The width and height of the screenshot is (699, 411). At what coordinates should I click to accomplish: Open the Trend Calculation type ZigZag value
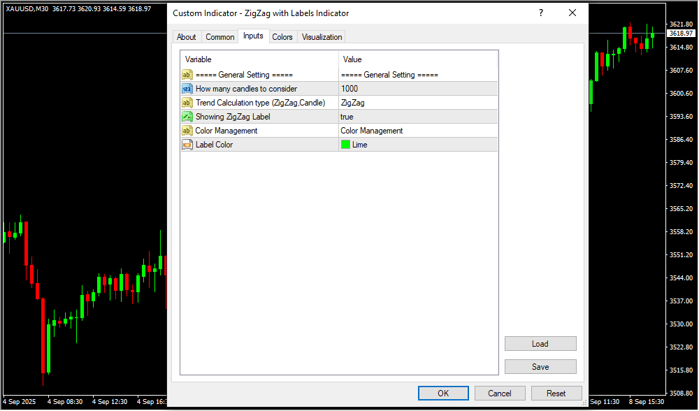coord(417,103)
